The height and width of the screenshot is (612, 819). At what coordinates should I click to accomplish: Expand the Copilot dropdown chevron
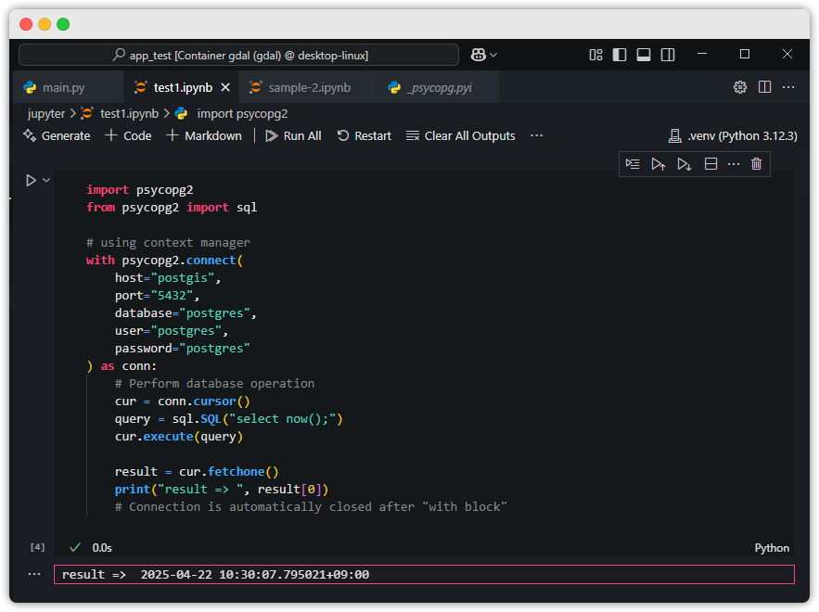click(493, 55)
